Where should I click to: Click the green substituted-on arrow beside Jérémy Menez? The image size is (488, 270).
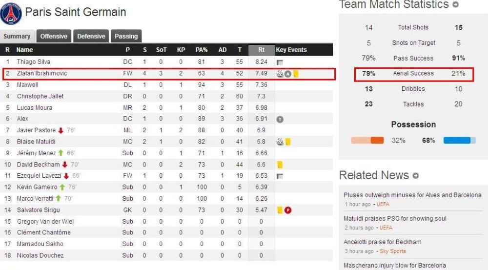click(x=61, y=153)
